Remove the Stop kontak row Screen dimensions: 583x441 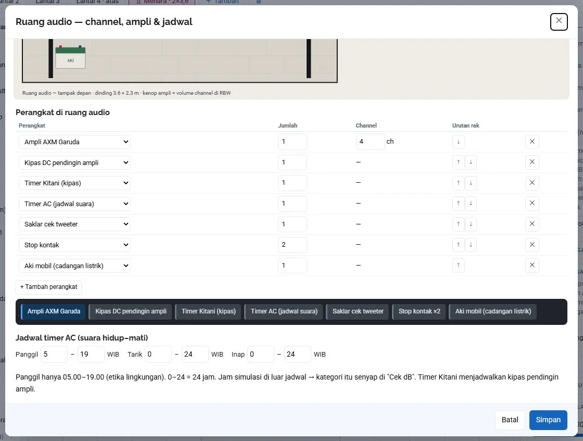532,245
